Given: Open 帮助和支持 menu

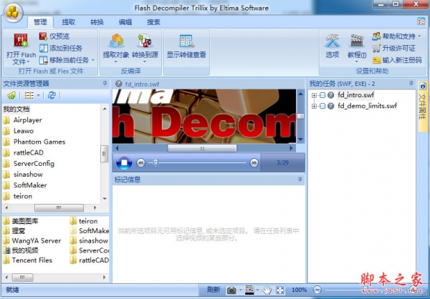Looking at the screenshot, I should click(396, 36).
